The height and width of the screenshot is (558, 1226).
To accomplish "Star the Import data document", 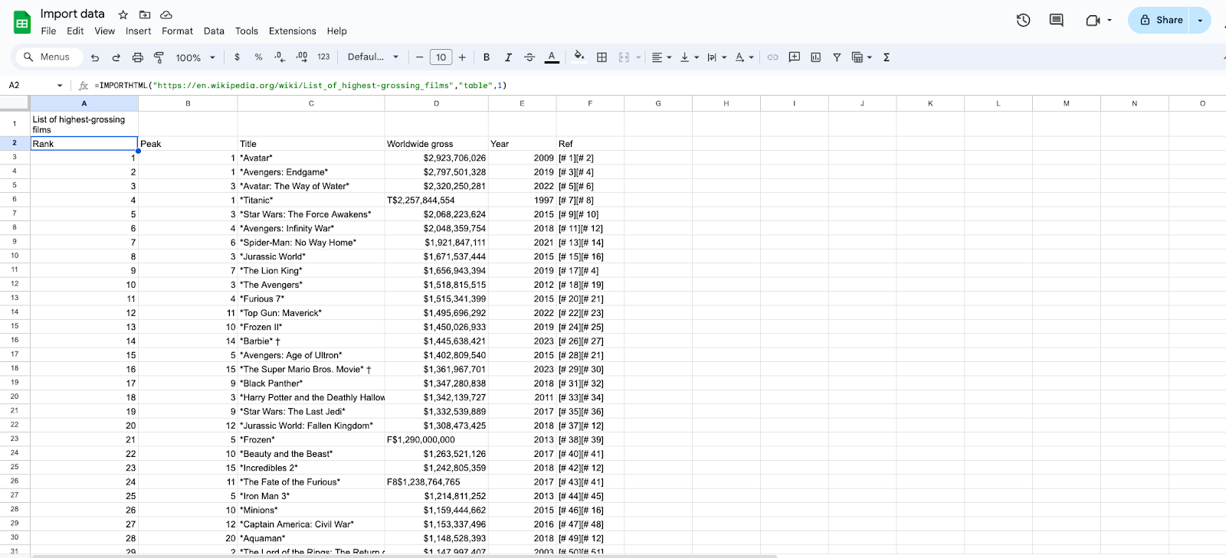I will point(123,15).
